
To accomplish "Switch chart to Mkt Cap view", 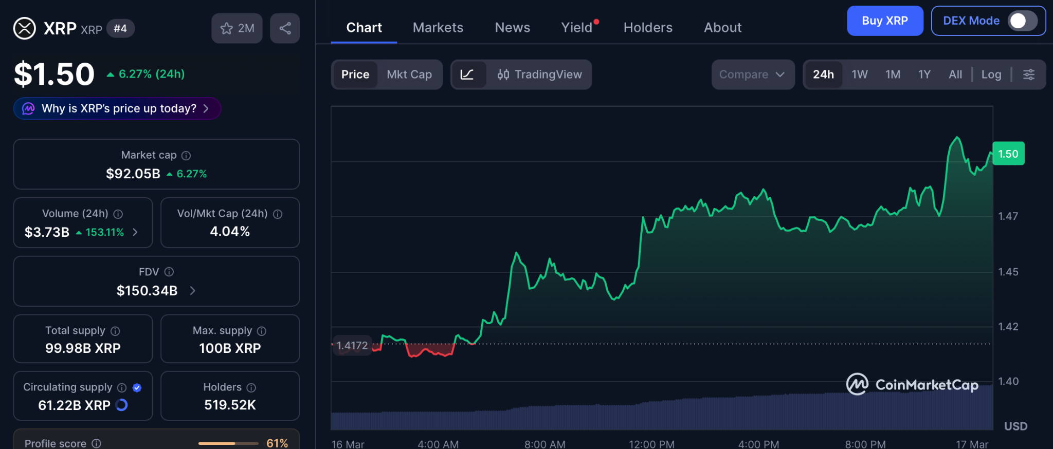I will 409,74.
